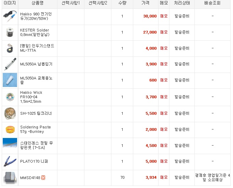
Task: Open the KESTER Solder spool thumbnail
Action: (x=10, y=32)
